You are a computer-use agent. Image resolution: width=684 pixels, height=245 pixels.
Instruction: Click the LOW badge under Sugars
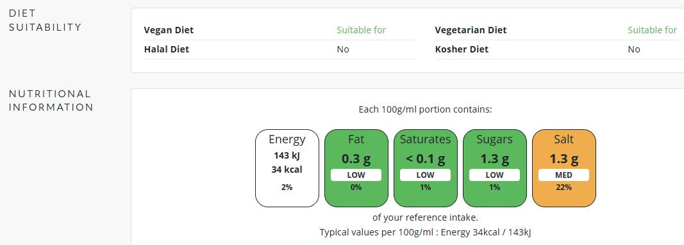click(x=495, y=175)
